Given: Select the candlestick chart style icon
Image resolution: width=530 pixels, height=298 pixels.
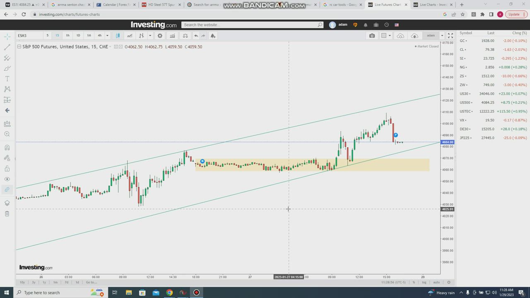Looking at the screenshot, I should [x=118, y=36].
